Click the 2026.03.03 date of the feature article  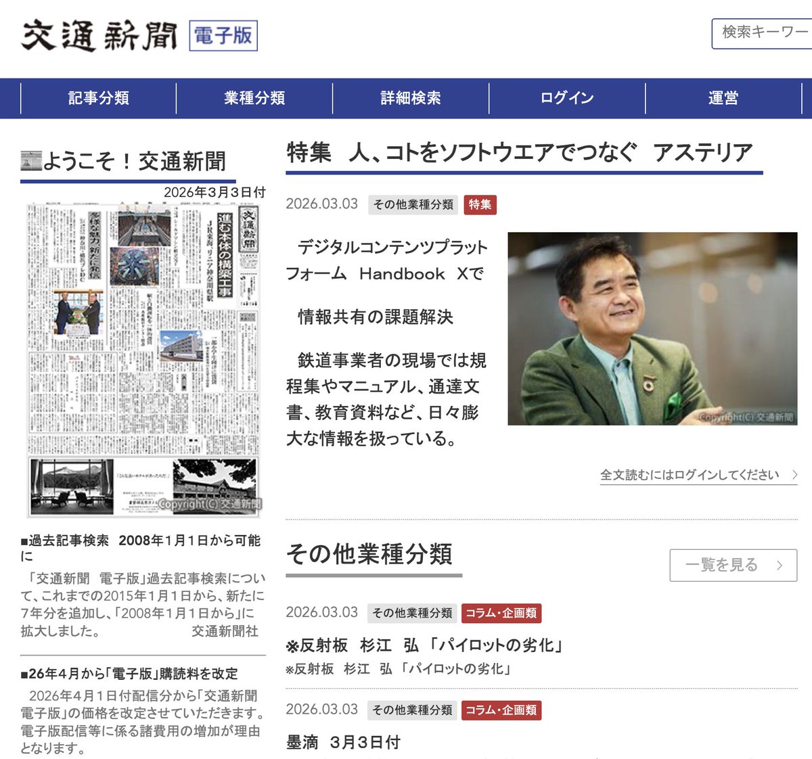tap(321, 204)
